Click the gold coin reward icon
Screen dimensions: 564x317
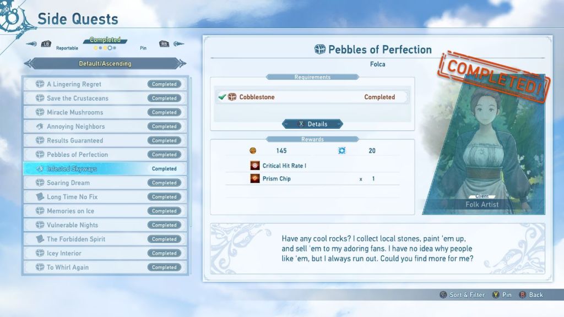coord(253,151)
